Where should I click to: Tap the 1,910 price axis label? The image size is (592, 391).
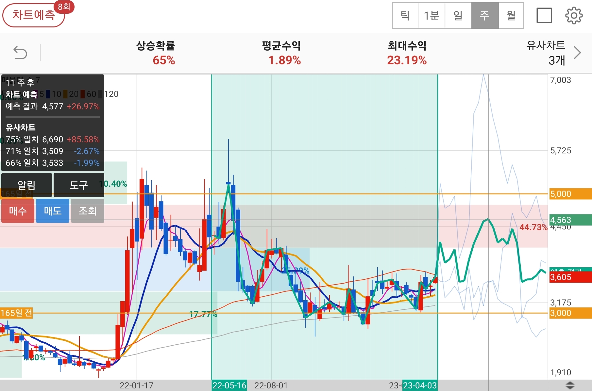tap(561, 372)
